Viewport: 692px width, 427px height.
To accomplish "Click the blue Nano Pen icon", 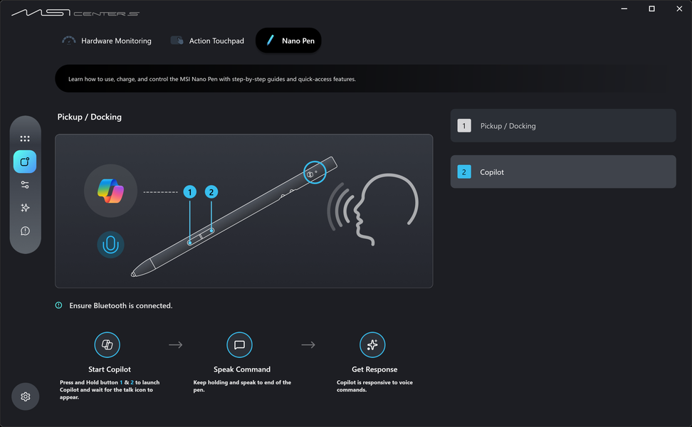I will tap(270, 41).
